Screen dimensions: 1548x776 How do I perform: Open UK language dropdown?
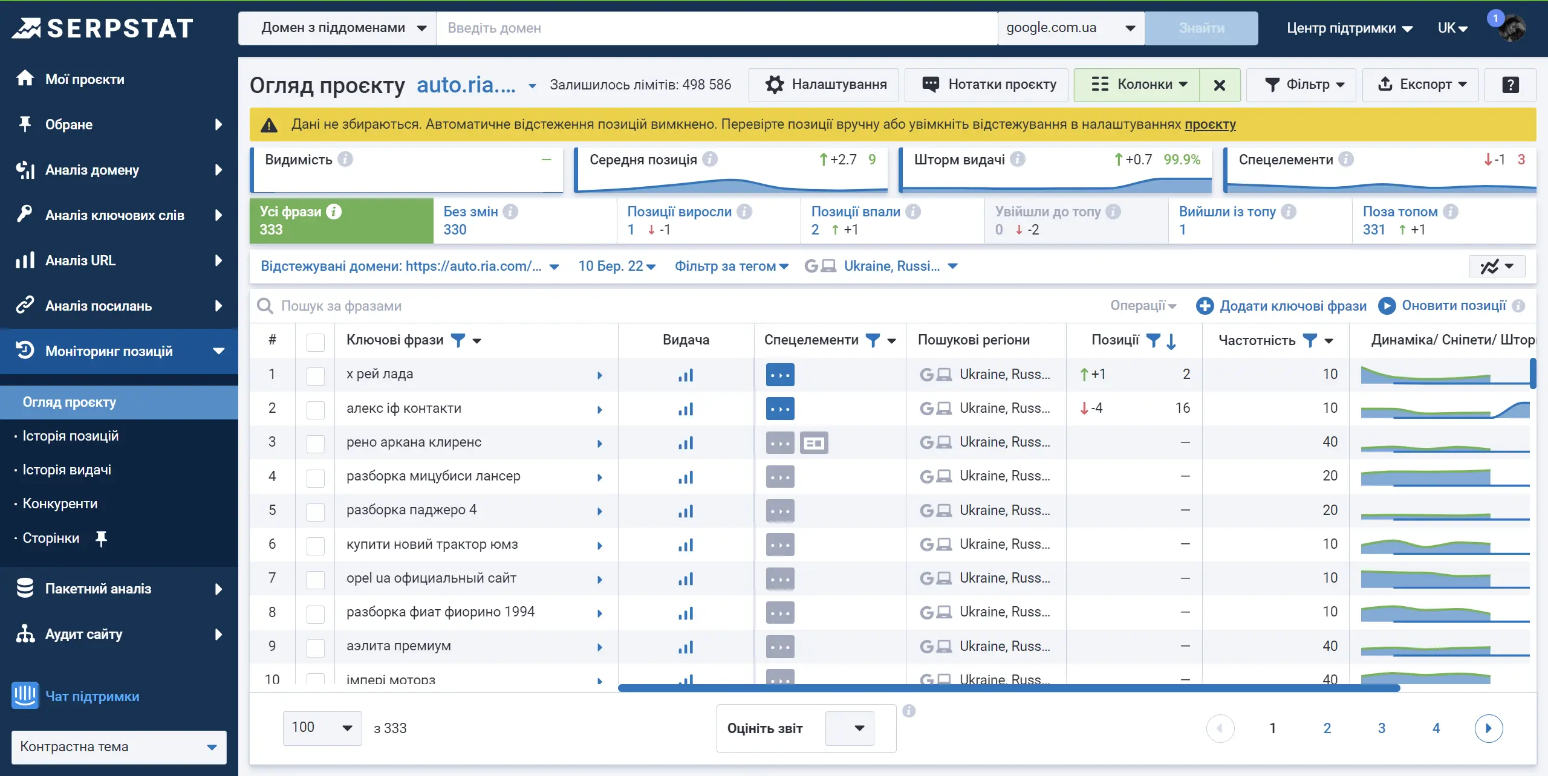click(x=1452, y=28)
